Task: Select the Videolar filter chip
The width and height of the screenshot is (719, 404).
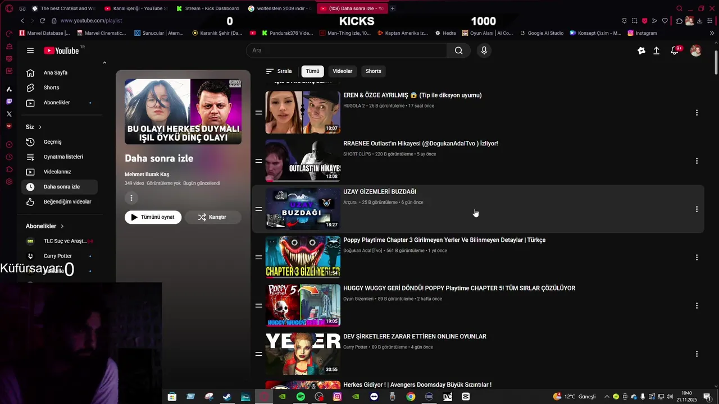Action: (343, 71)
